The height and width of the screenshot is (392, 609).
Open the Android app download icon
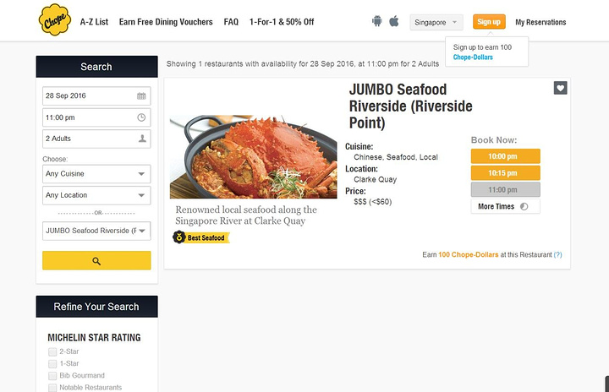pyautogui.click(x=376, y=21)
